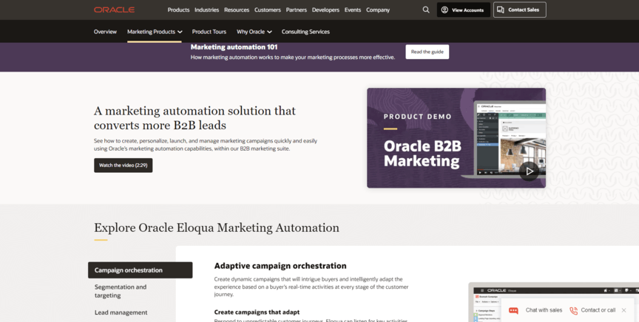Play the Oracle B2B Marketing demo video
Screen dimensions: 639x322
pyautogui.click(x=529, y=171)
